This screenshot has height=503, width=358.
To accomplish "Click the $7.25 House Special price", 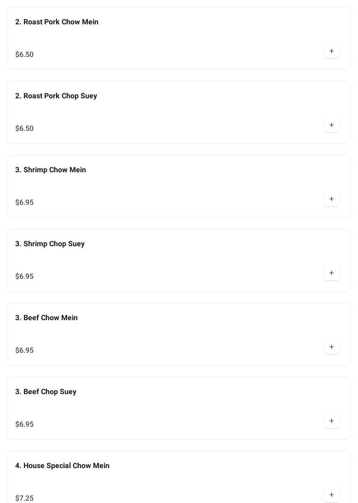I will [x=24, y=498].
